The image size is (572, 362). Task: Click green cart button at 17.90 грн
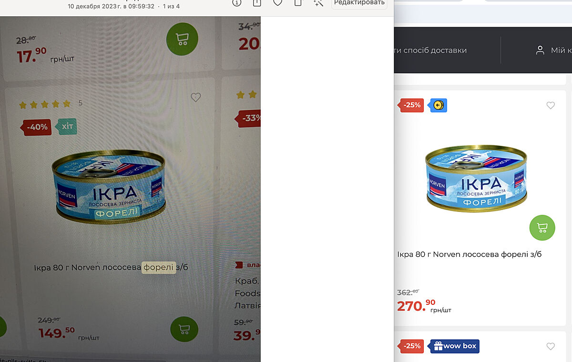[182, 39]
